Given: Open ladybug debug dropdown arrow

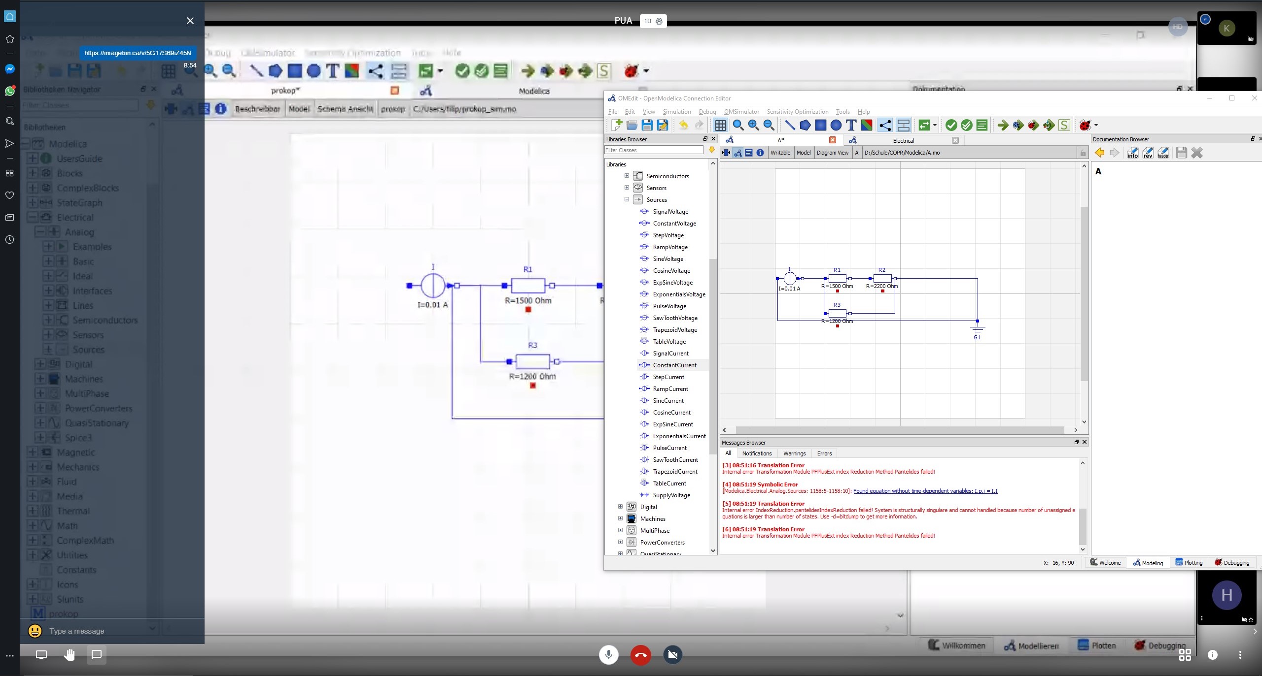Looking at the screenshot, I should tap(1096, 125).
